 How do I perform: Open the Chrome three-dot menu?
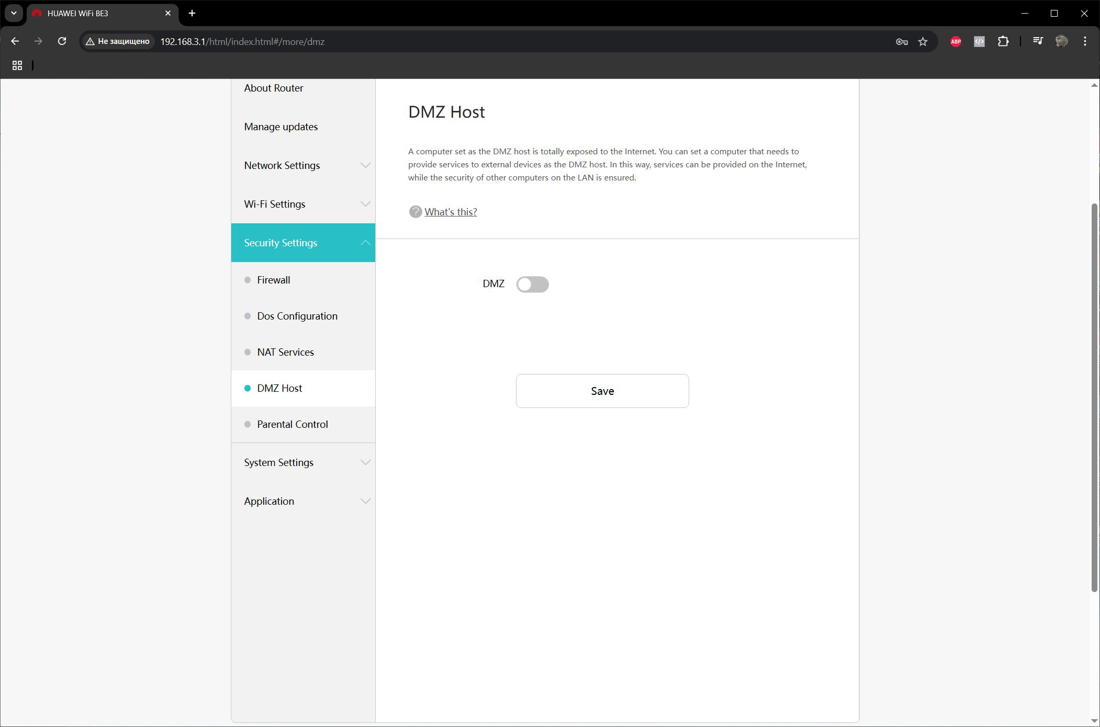point(1085,41)
